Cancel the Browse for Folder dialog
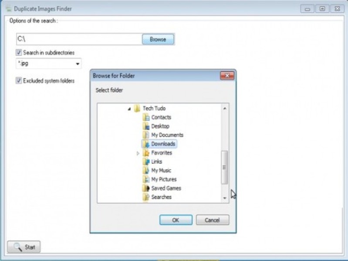The image size is (348, 261). 213,220
